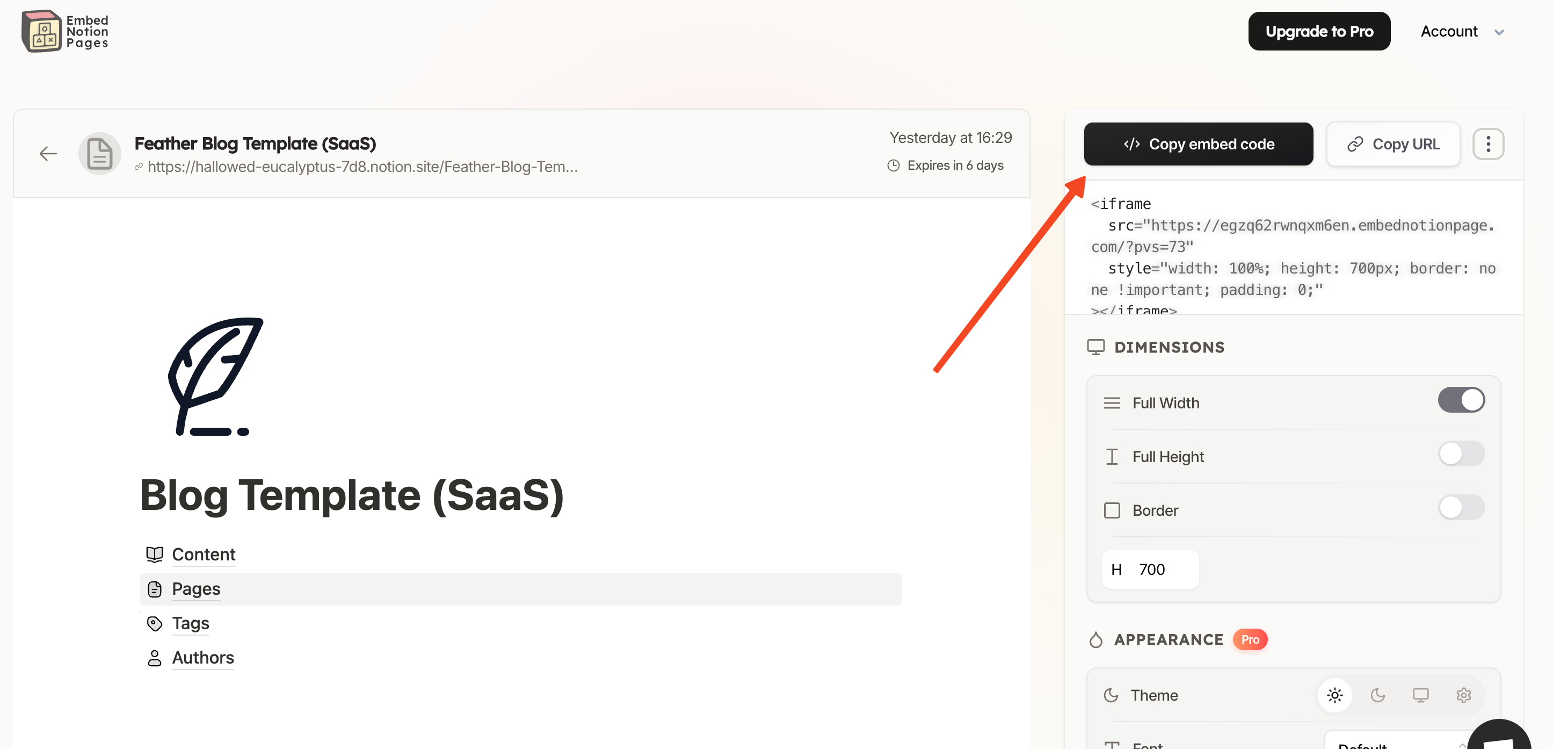This screenshot has width=1553, height=749.
Task: Select the system theme monitor icon
Action: coord(1420,695)
